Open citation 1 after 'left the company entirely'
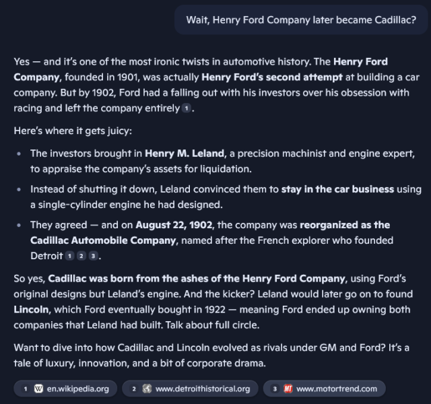The height and width of the screenshot is (404, 431). [x=187, y=108]
